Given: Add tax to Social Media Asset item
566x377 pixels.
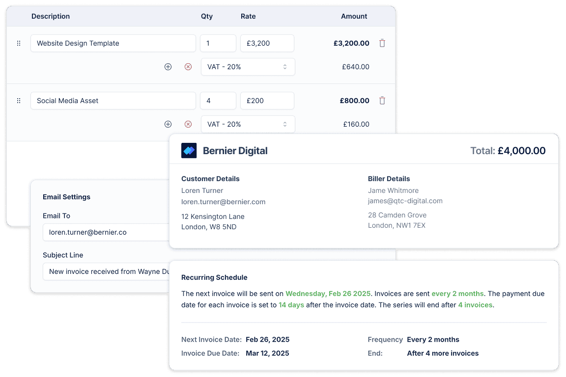Looking at the screenshot, I should click(x=168, y=124).
